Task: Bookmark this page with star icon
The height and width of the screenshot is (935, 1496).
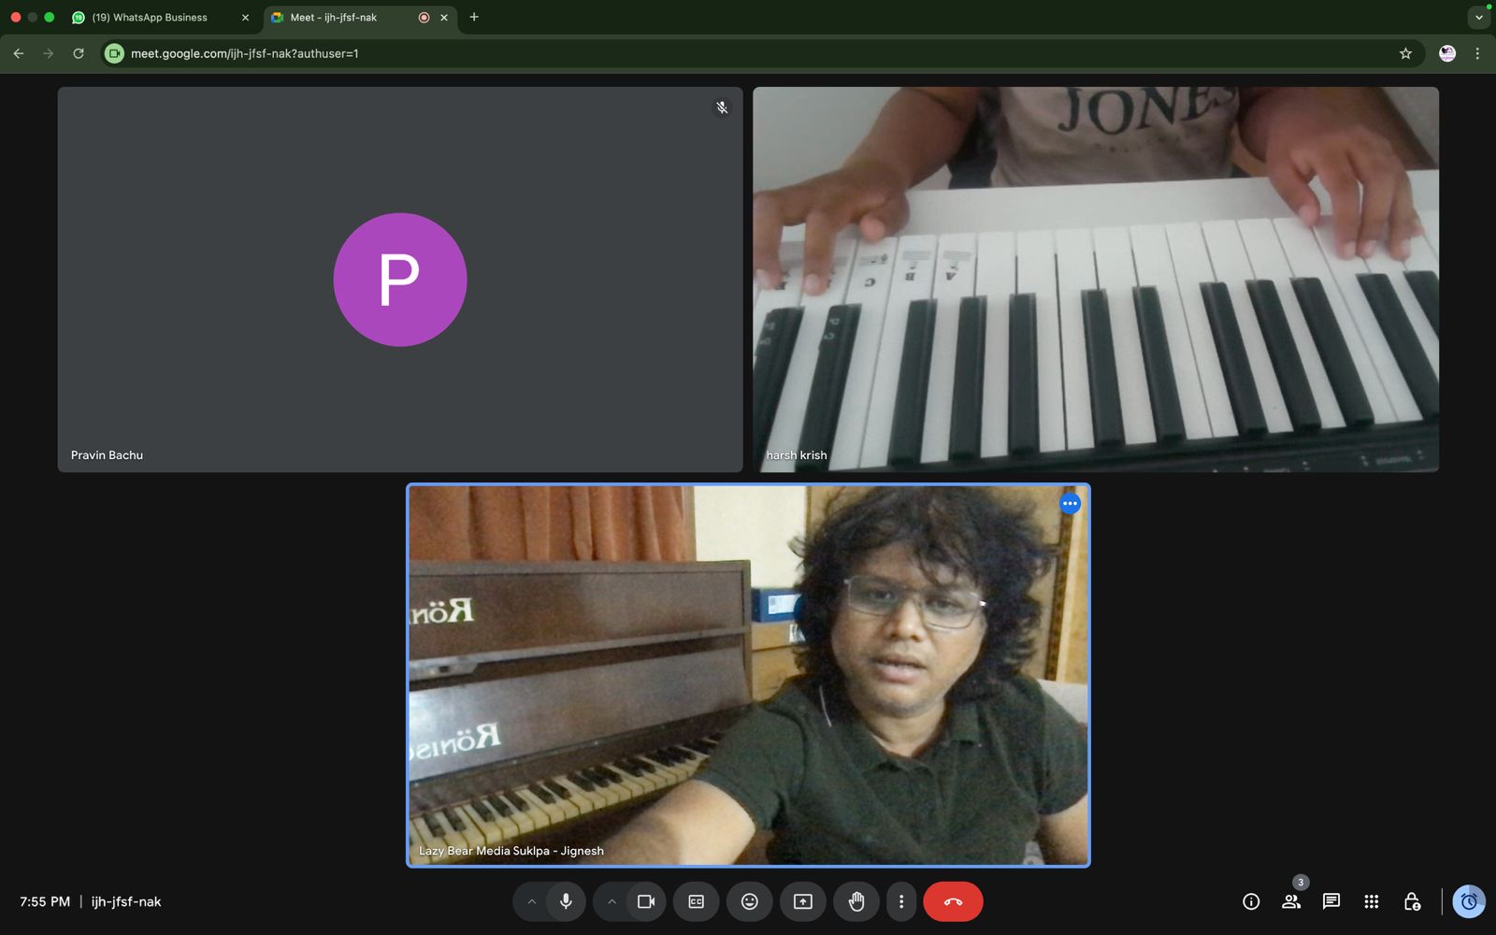Action: click(1405, 53)
